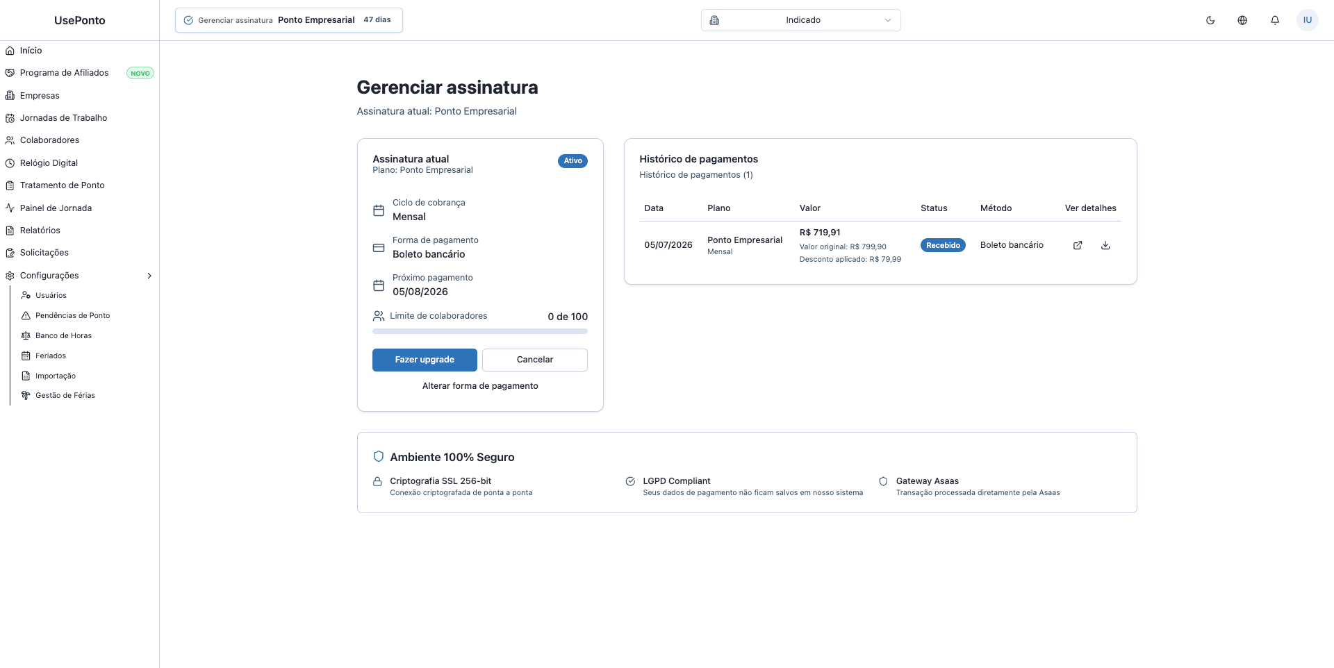Click the handshake icon for Programa de Afiliados
The height and width of the screenshot is (668, 1334).
(x=10, y=73)
